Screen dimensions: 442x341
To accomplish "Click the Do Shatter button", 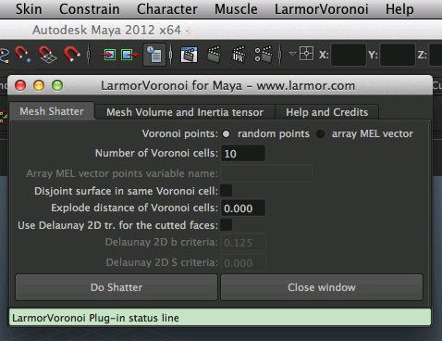I will click(x=117, y=287).
